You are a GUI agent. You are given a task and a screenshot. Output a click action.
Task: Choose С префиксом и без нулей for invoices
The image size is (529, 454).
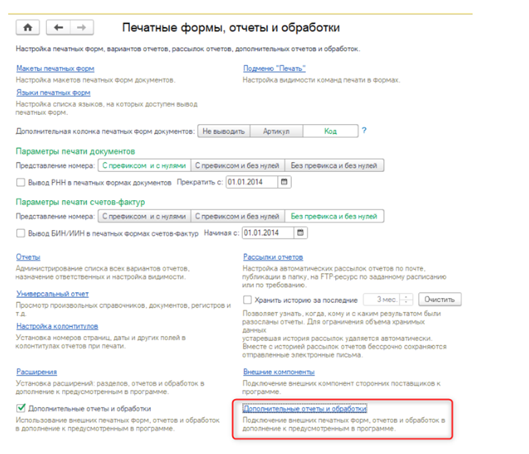237,216
